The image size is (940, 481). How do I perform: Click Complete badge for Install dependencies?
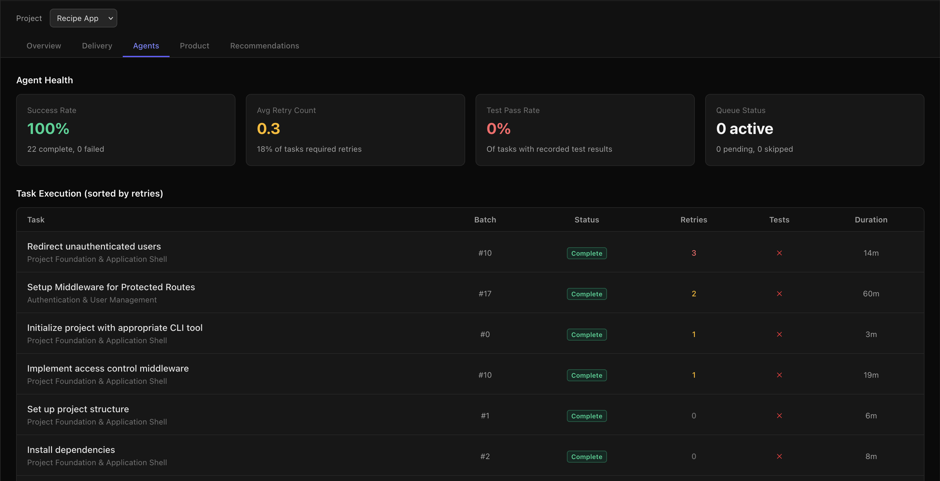[x=587, y=456]
